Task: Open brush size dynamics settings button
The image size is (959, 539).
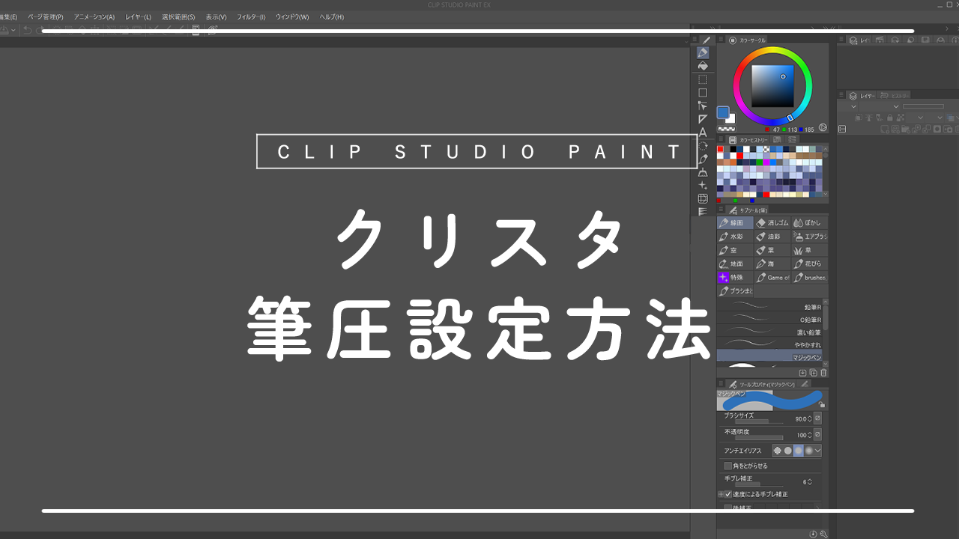Action: [817, 418]
